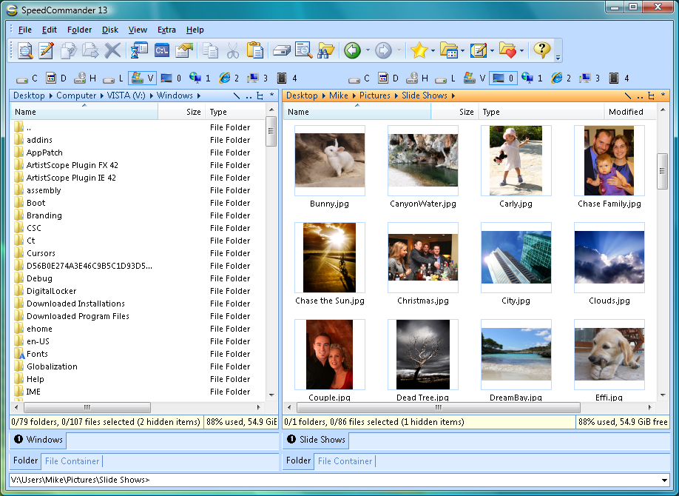This screenshot has height=496, width=679.
Task: Toggle sort direction on the Name column
Action: pos(44,112)
